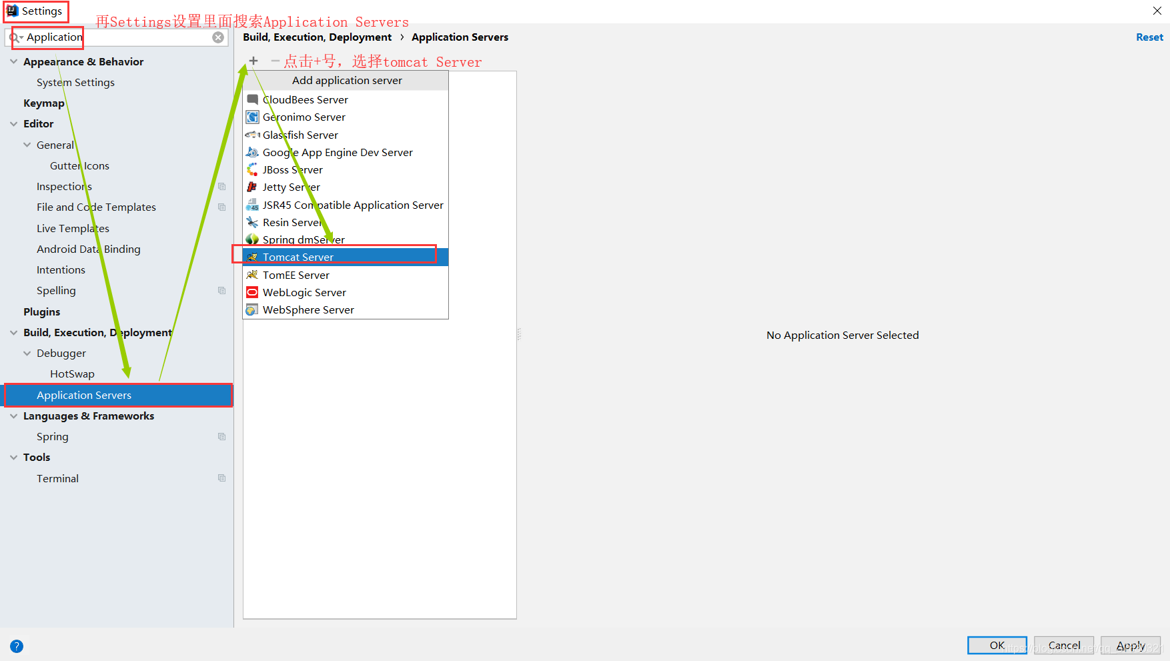Choose TomEE Server menu entry
Viewport: 1170px width, 661px height.
346,275
